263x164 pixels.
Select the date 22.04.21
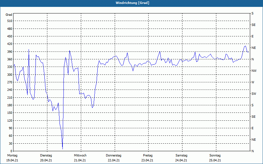[x=114, y=160]
